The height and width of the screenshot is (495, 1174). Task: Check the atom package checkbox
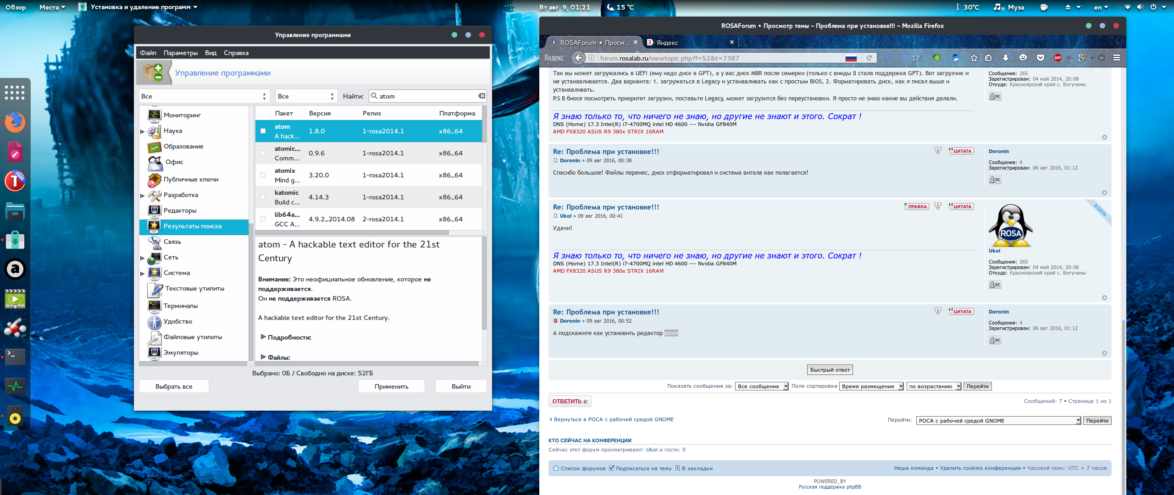pos(263,131)
